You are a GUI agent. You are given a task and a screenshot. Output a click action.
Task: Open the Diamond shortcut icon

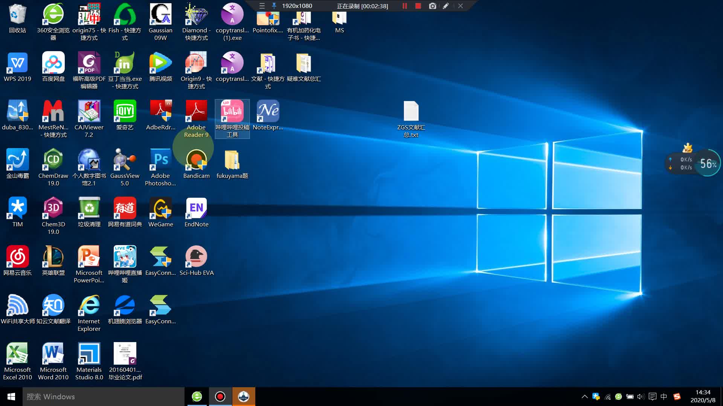[196, 14]
